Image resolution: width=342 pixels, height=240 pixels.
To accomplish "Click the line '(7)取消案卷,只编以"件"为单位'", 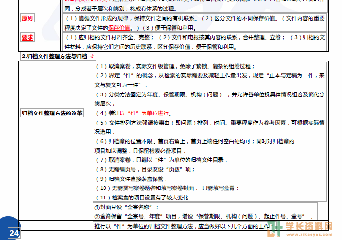I will point(161,160).
